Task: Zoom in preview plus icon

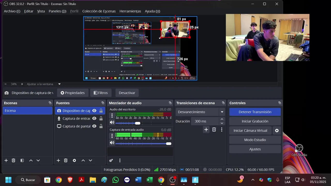Action: pyautogui.click(x=22, y=84)
